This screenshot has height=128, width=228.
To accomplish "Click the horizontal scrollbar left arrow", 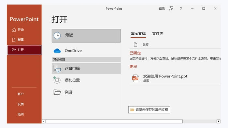I will point(44,121).
